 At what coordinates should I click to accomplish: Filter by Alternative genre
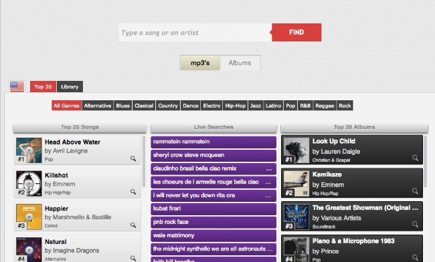point(98,106)
